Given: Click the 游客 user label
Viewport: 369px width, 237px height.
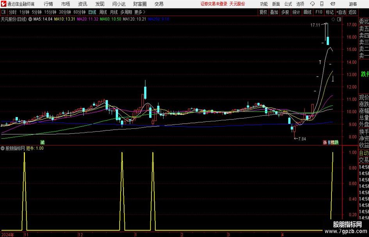Looking at the screenshot, I should 353,4.
